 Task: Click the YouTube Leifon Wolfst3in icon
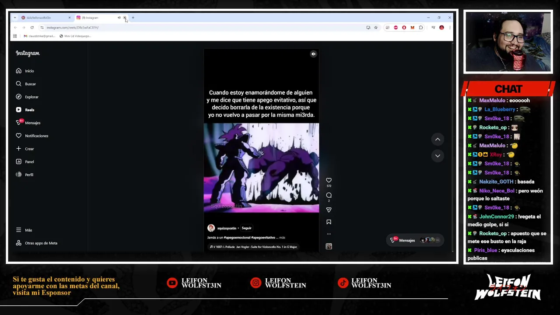(x=172, y=283)
